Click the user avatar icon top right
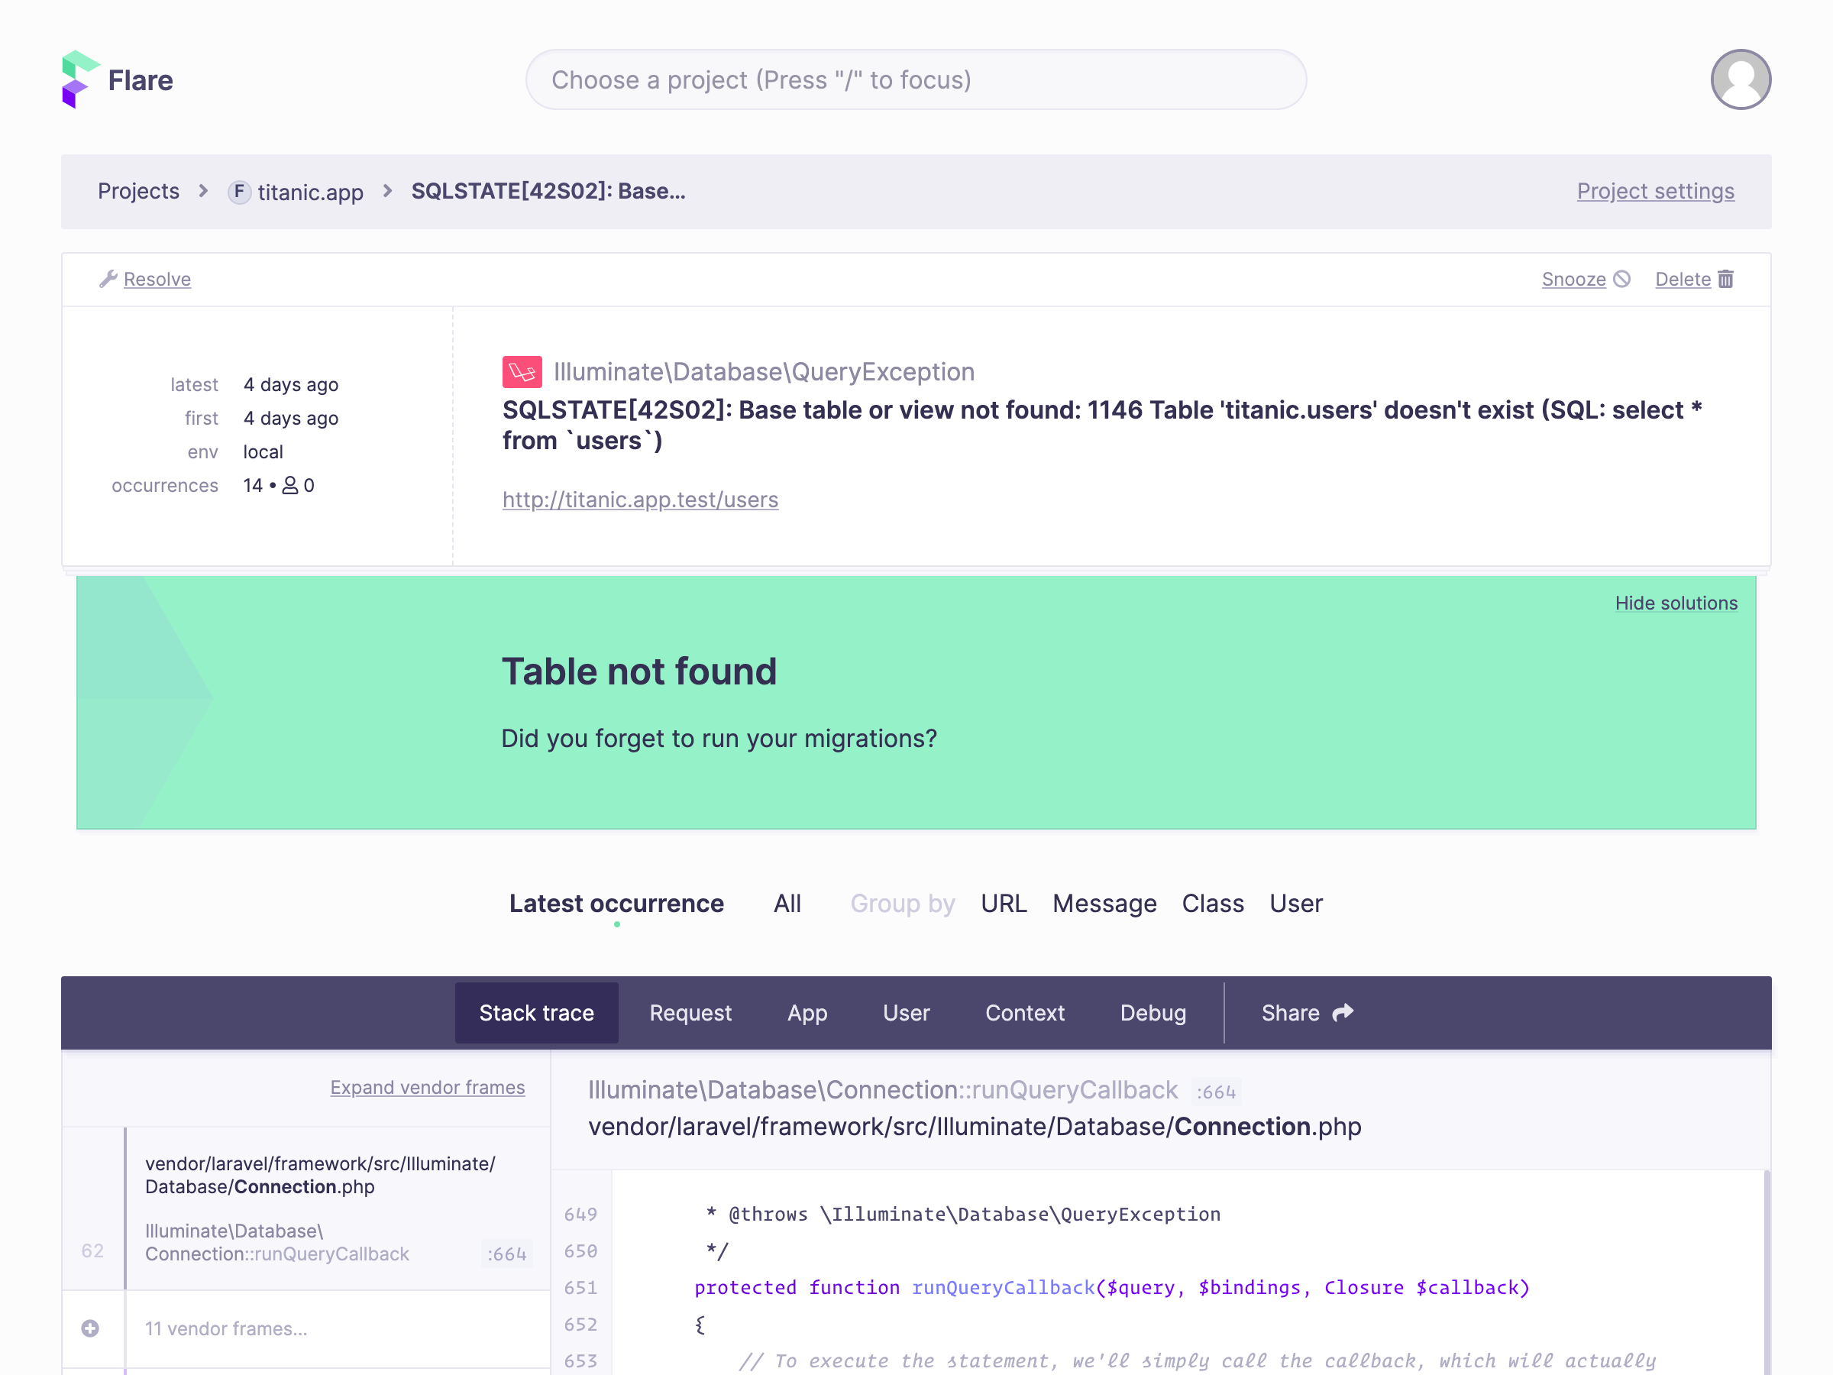1833x1375 pixels. [x=1739, y=79]
